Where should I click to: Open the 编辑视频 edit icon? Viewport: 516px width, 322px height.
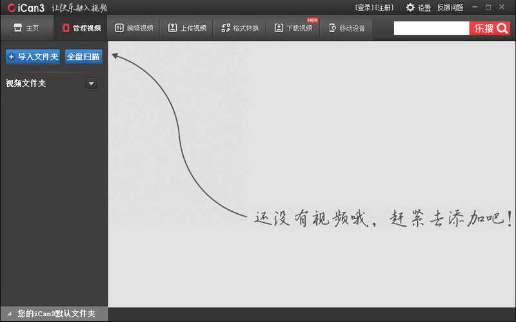[x=119, y=28]
